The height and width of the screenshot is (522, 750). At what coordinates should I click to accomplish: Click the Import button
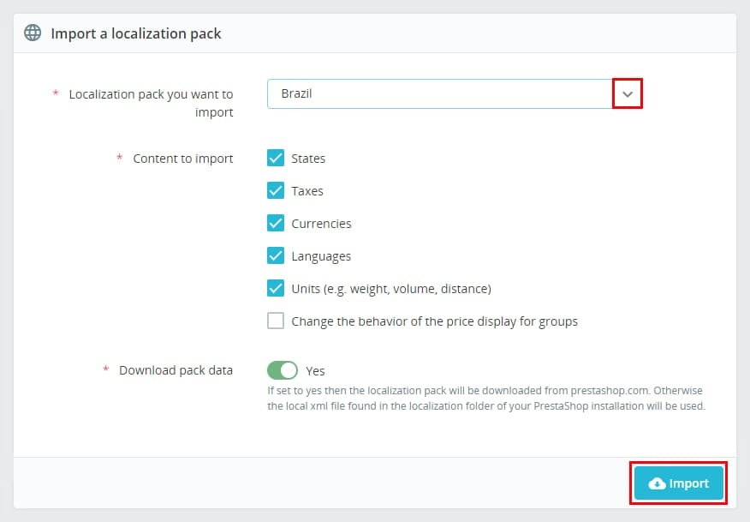(x=678, y=483)
